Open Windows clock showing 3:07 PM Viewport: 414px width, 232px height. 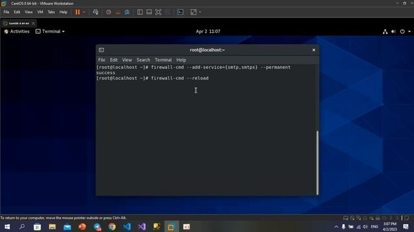pos(389,226)
